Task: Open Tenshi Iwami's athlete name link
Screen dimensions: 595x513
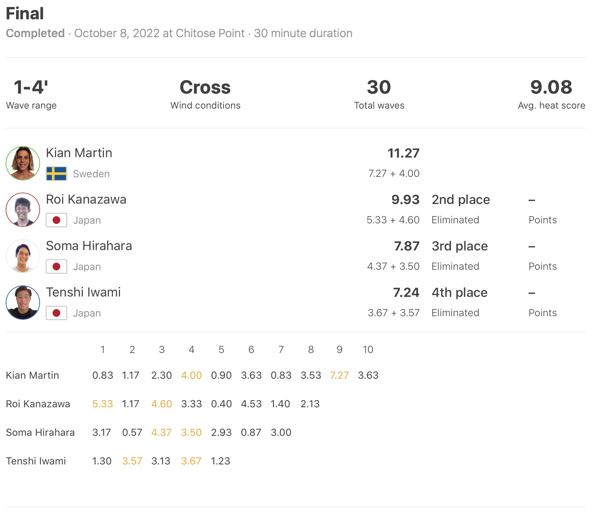Action: point(83,292)
